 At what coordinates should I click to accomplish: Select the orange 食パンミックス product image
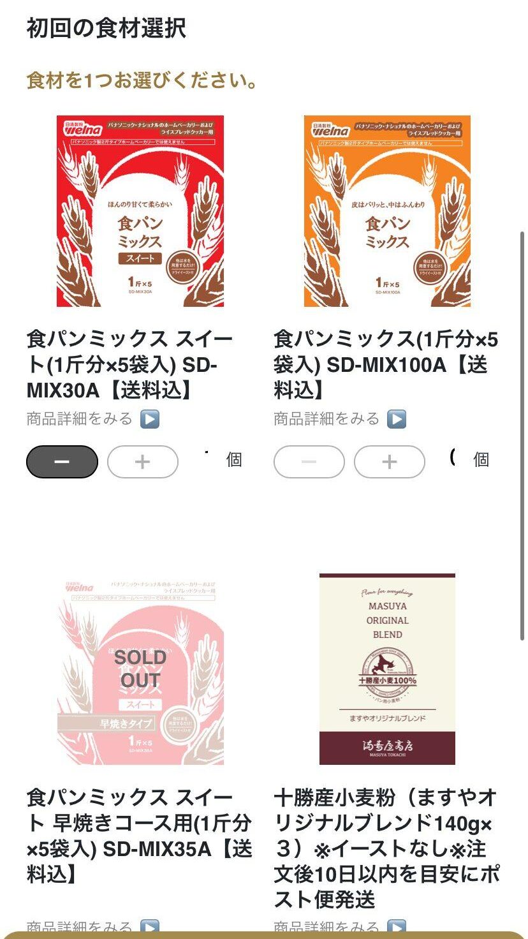pos(388,211)
